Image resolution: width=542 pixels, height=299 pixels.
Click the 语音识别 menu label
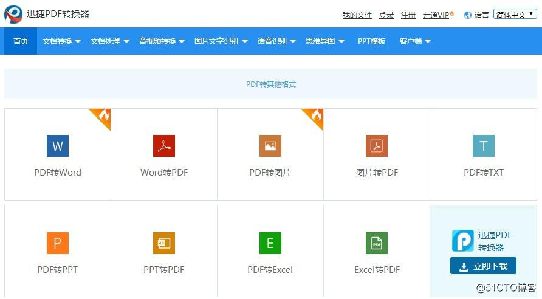click(272, 41)
